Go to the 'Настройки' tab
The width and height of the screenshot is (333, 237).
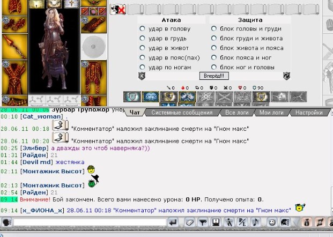click(309, 113)
